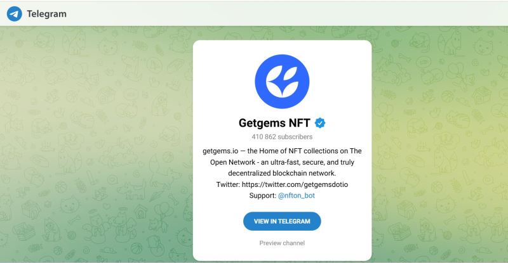The image size is (508, 263).
Task: Click the white leaf emblem in the avatar
Action: 282,81
